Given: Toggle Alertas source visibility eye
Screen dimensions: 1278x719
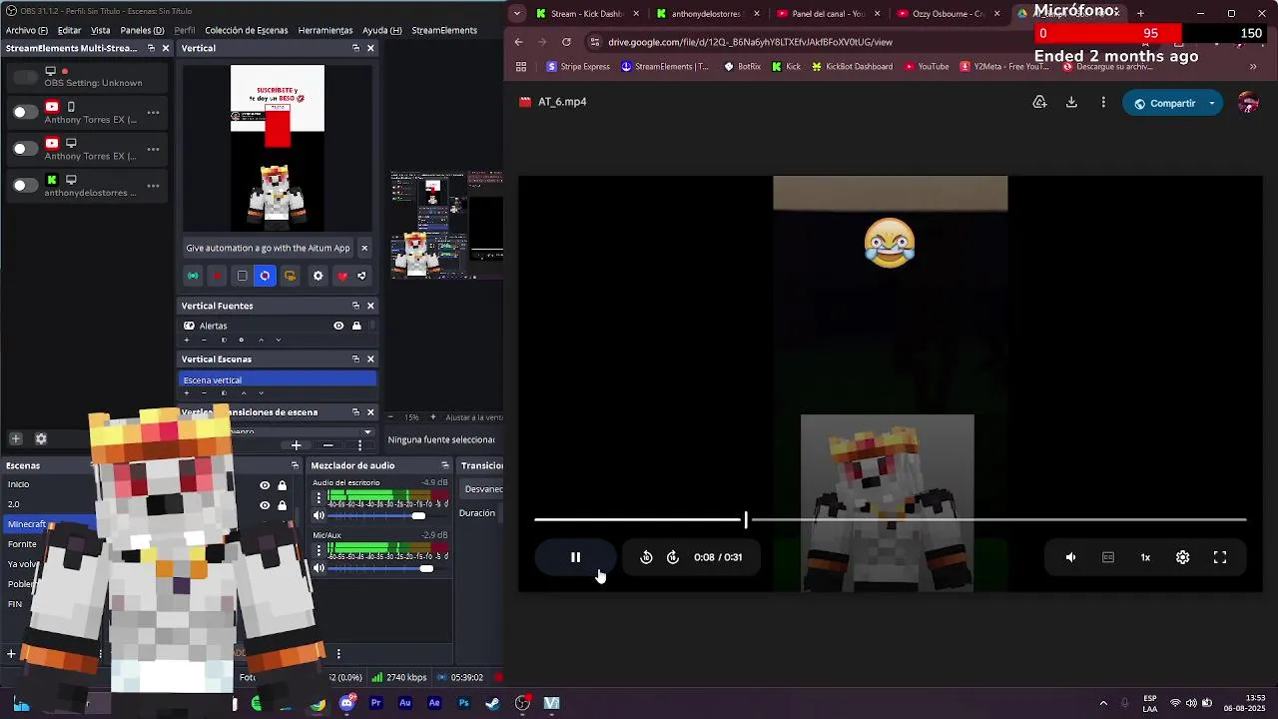Looking at the screenshot, I should point(338,326).
